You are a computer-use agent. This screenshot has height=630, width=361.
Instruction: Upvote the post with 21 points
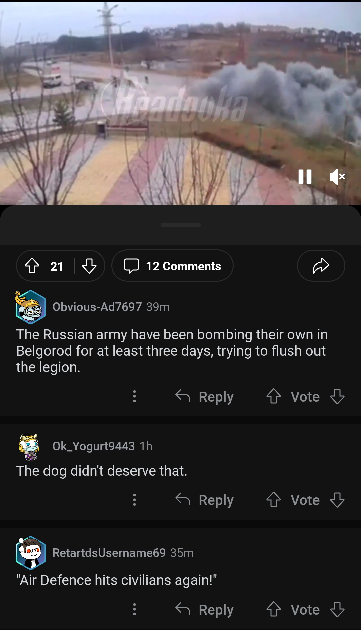[32, 266]
